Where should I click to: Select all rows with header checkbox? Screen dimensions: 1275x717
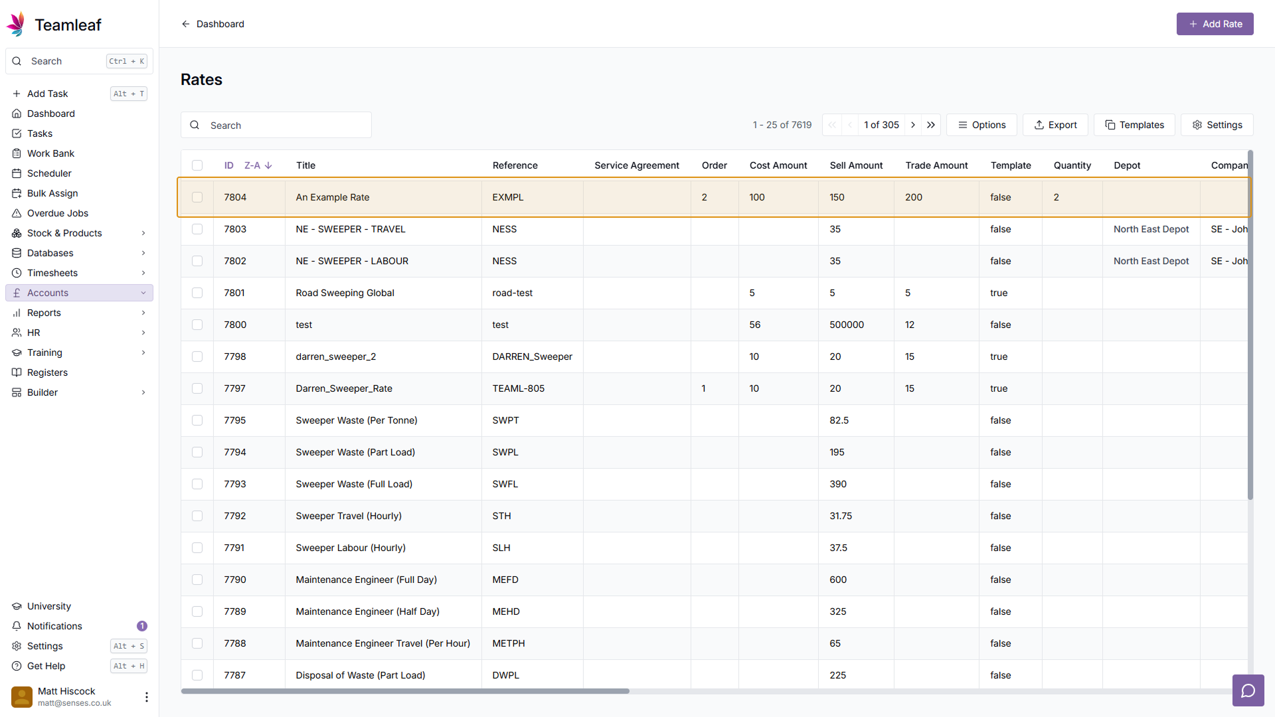pos(197,165)
